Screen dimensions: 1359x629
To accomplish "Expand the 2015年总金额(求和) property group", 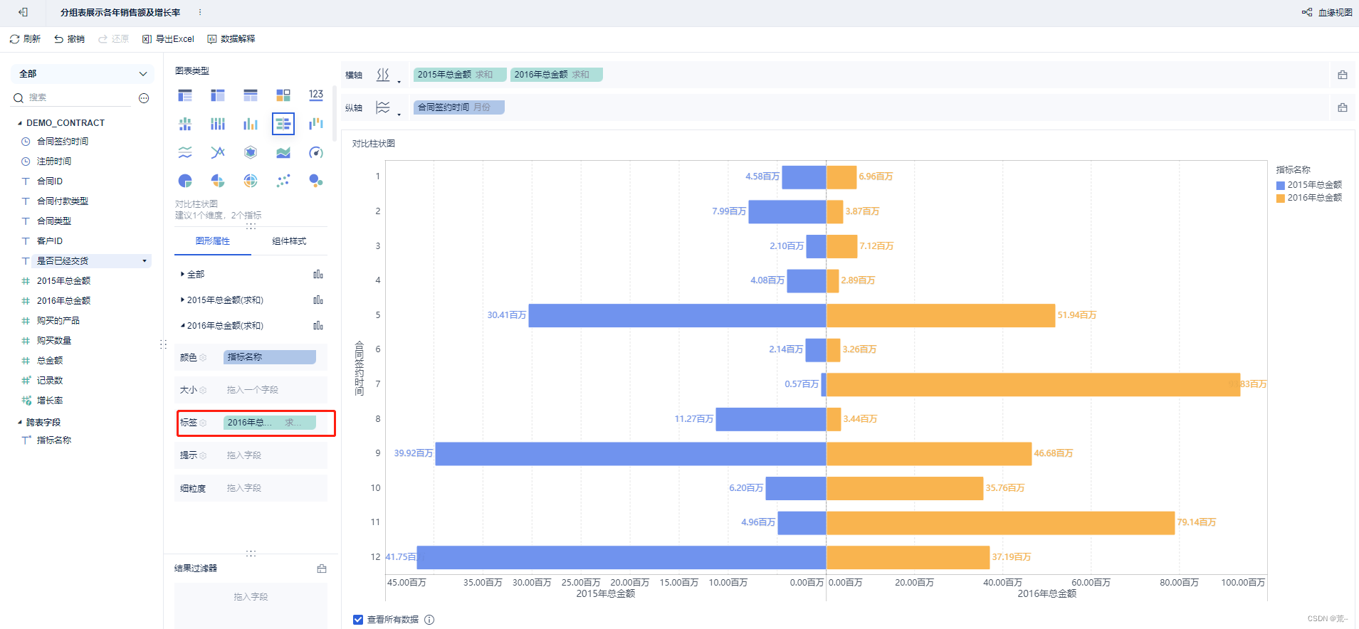I will tap(182, 300).
